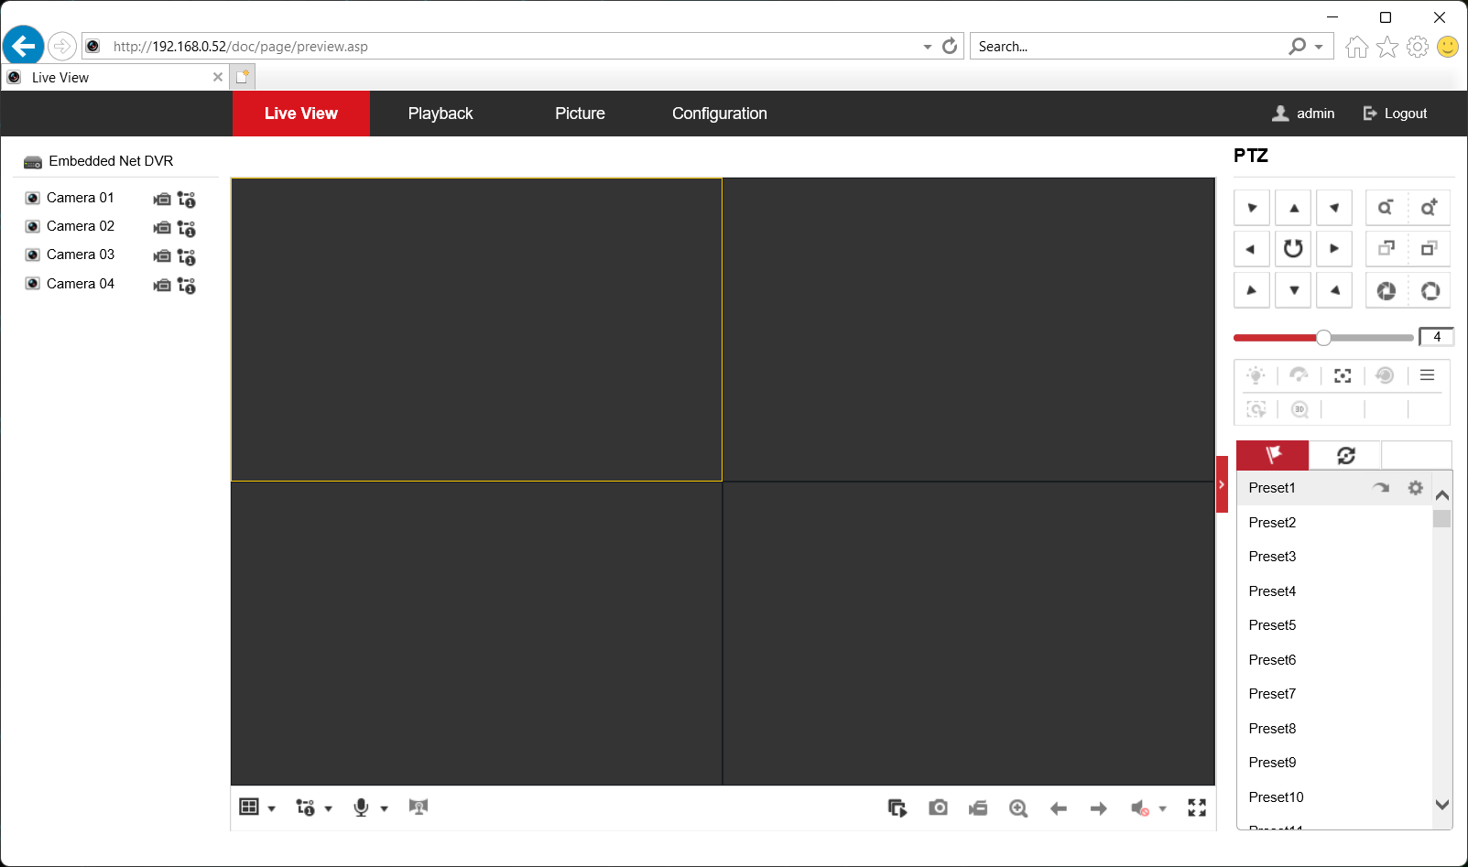1468x867 pixels.
Task: Select Preset10 in the list
Action: coord(1334,797)
